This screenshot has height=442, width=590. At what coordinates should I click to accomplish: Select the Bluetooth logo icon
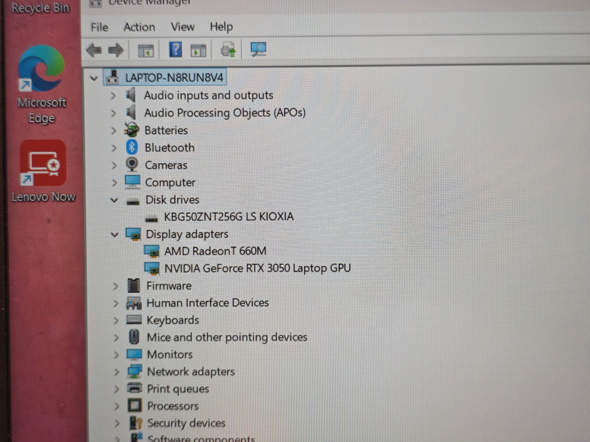click(131, 147)
